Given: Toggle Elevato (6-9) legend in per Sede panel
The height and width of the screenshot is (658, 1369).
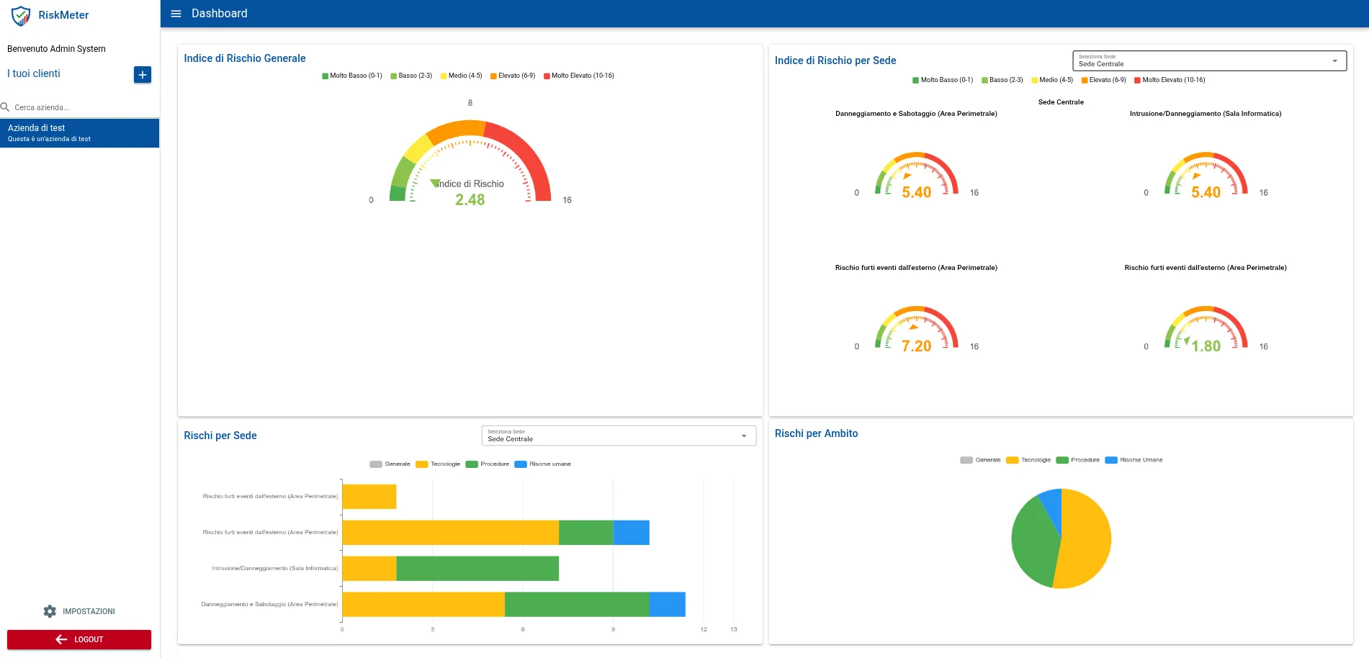Looking at the screenshot, I should coord(1103,80).
